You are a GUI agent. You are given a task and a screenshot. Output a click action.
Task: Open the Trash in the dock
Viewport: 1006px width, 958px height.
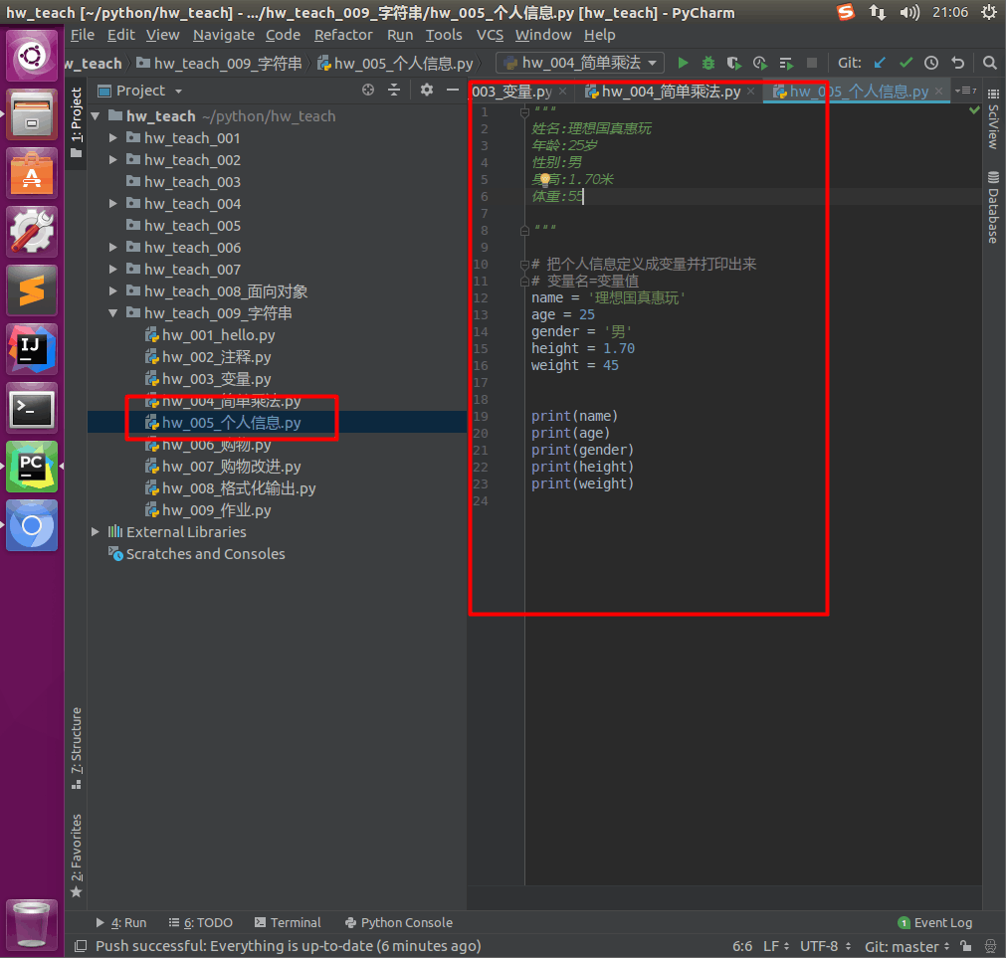(x=32, y=924)
